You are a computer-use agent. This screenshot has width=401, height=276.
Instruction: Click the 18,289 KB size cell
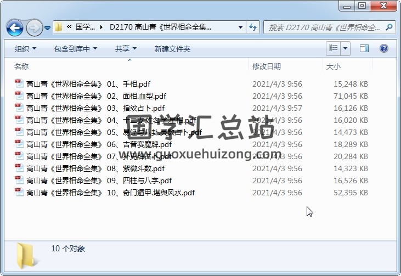tap(351, 144)
